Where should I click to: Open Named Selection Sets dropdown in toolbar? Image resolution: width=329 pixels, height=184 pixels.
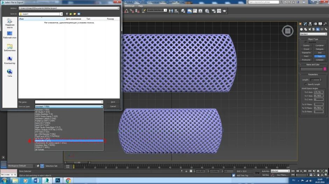pos(165,10)
